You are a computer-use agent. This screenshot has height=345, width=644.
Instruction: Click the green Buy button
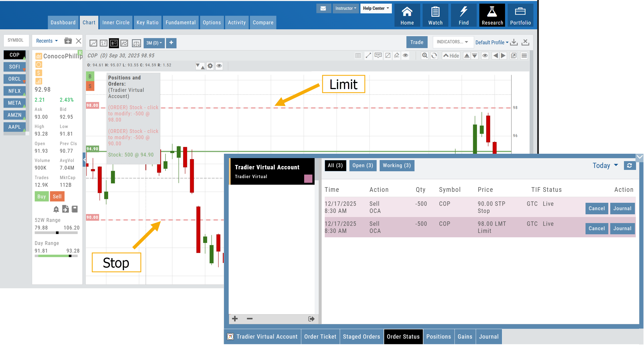42,196
